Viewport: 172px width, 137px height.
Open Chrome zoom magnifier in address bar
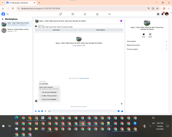(x=149, y=9)
